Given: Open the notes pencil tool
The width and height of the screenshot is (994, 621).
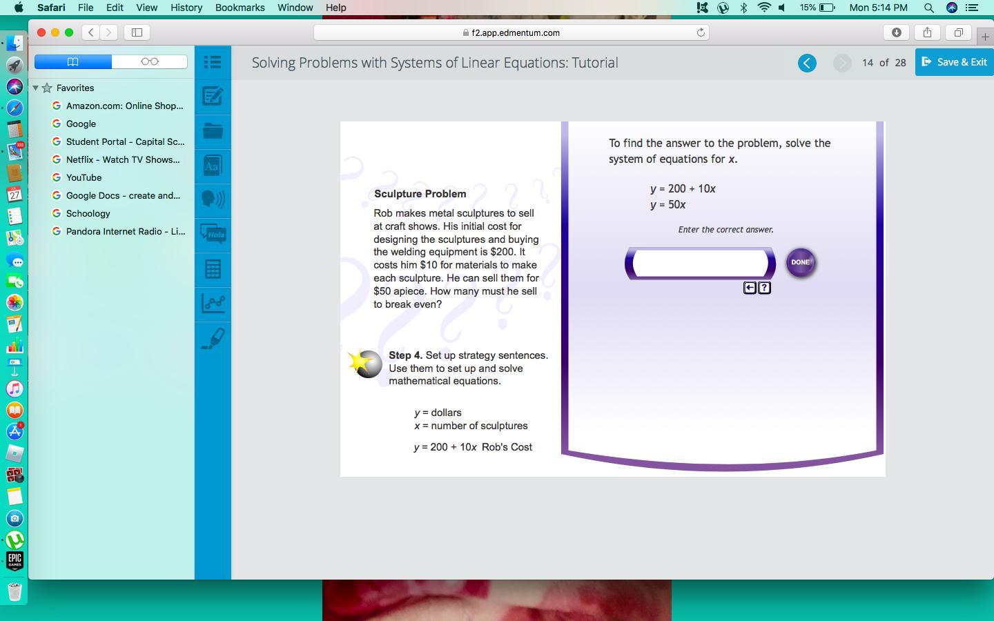Looking at the screenshot, I should (213, 96).
